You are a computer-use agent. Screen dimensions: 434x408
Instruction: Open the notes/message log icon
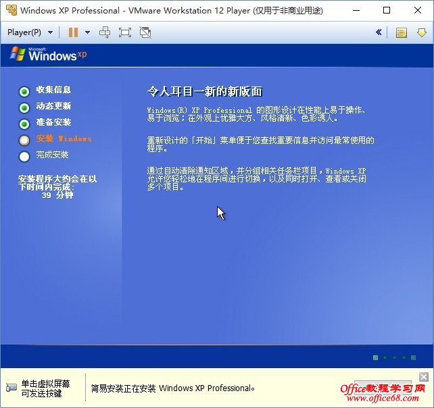click(x=402, y=32)
